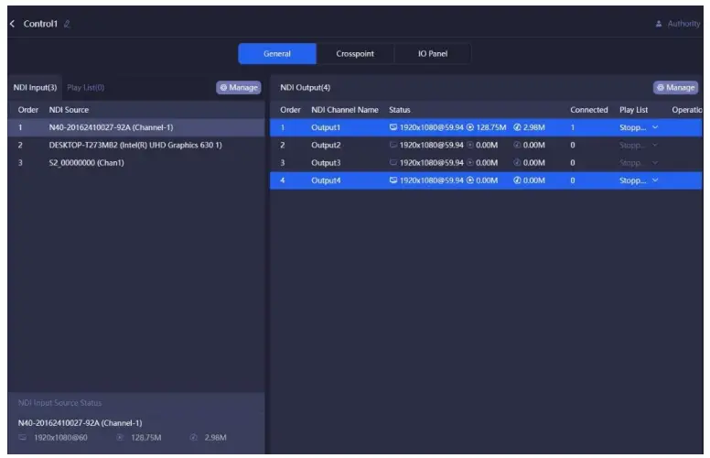Edit the Control1 name with pencil icon
The image size is (710, 458).
click(x=67, y=24)
